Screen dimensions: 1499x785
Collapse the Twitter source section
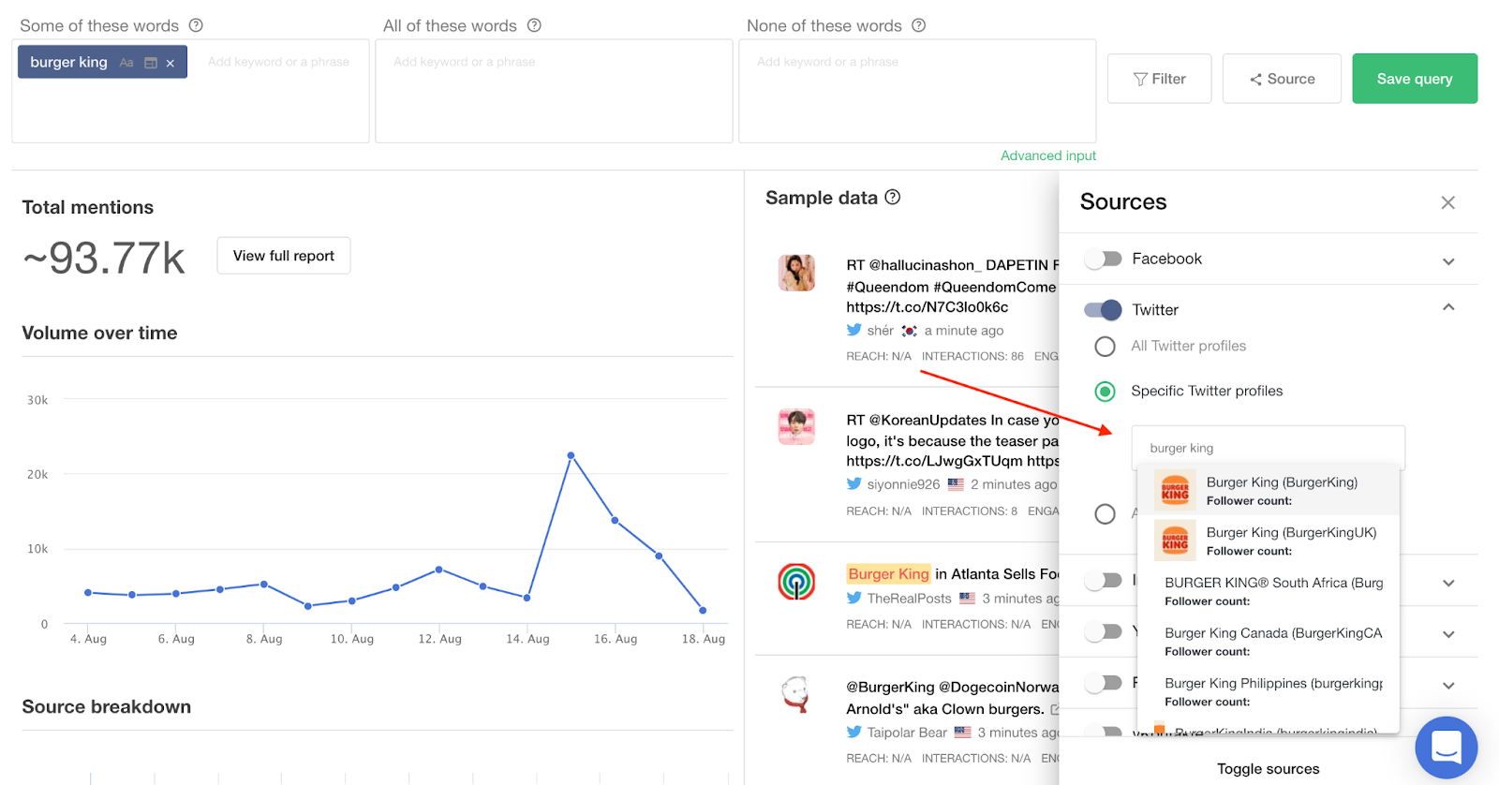click(x=1448, y=306)
